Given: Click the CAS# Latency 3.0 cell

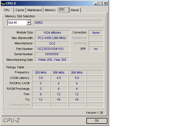Looking at the screenshot, I should [x=41, y=78].
